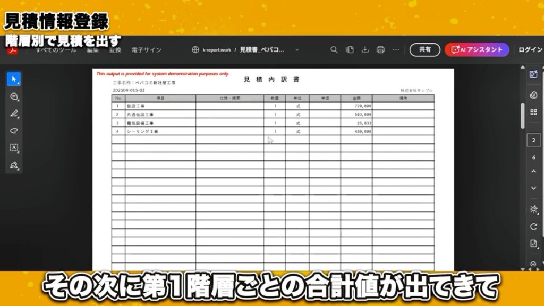Image resolution: width=544 pixels, height=306 pixels.
Task: Click the 見積内訳書 title
Action: click(271, 80)
